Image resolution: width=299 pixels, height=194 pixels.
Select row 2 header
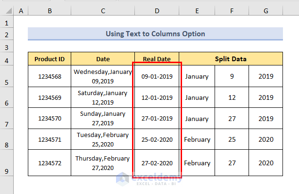[7, 35]
